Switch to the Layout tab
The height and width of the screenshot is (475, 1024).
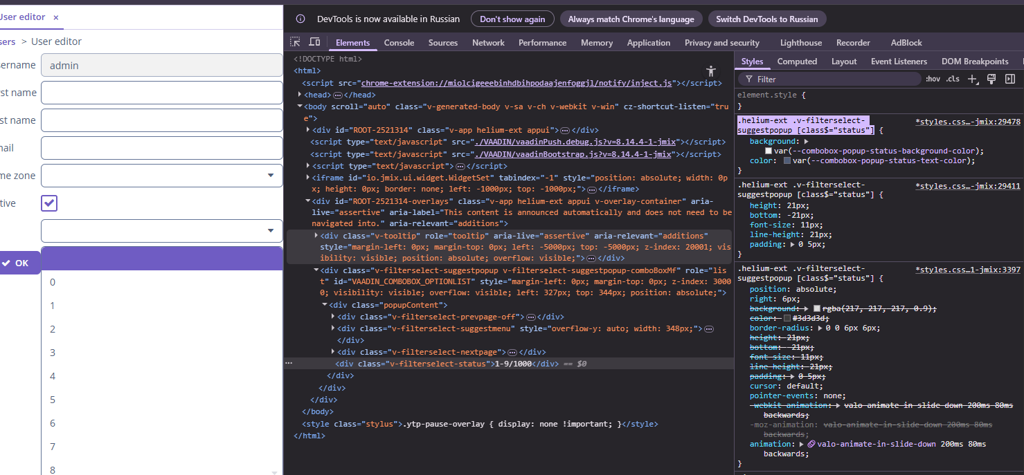(844, 62)
